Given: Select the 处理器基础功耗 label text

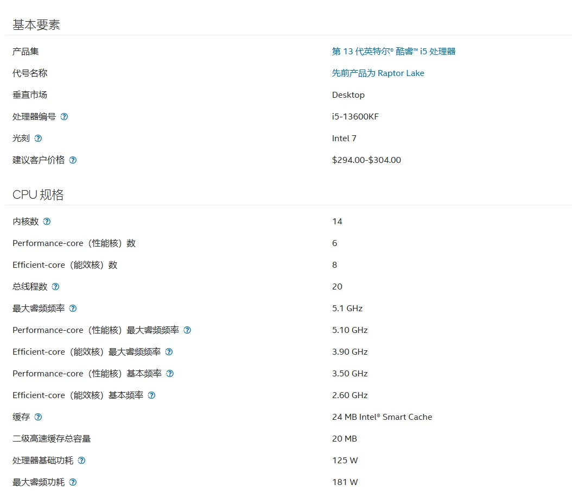Looking at the screenshot, I should click(43, 461).
